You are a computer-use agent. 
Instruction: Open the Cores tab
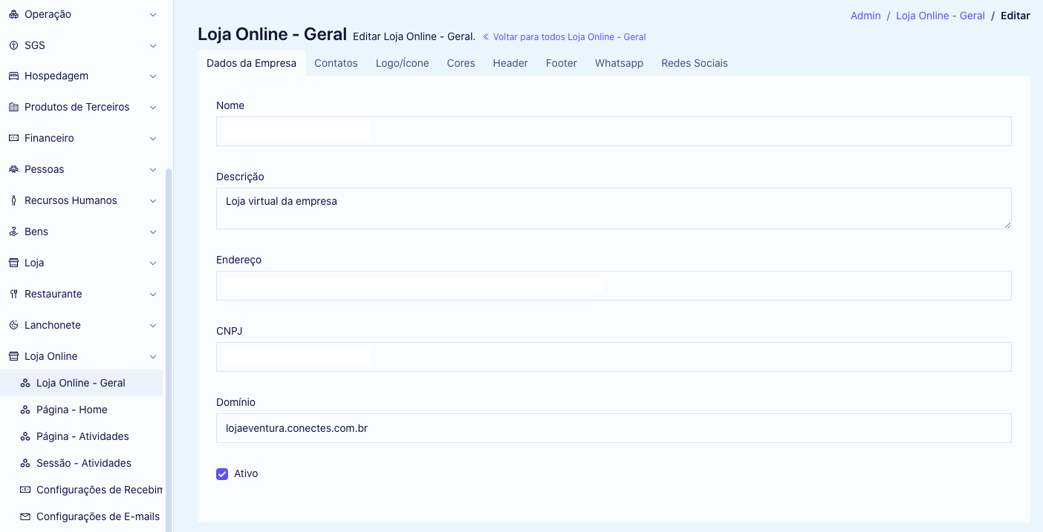click(x=461, y=63)
